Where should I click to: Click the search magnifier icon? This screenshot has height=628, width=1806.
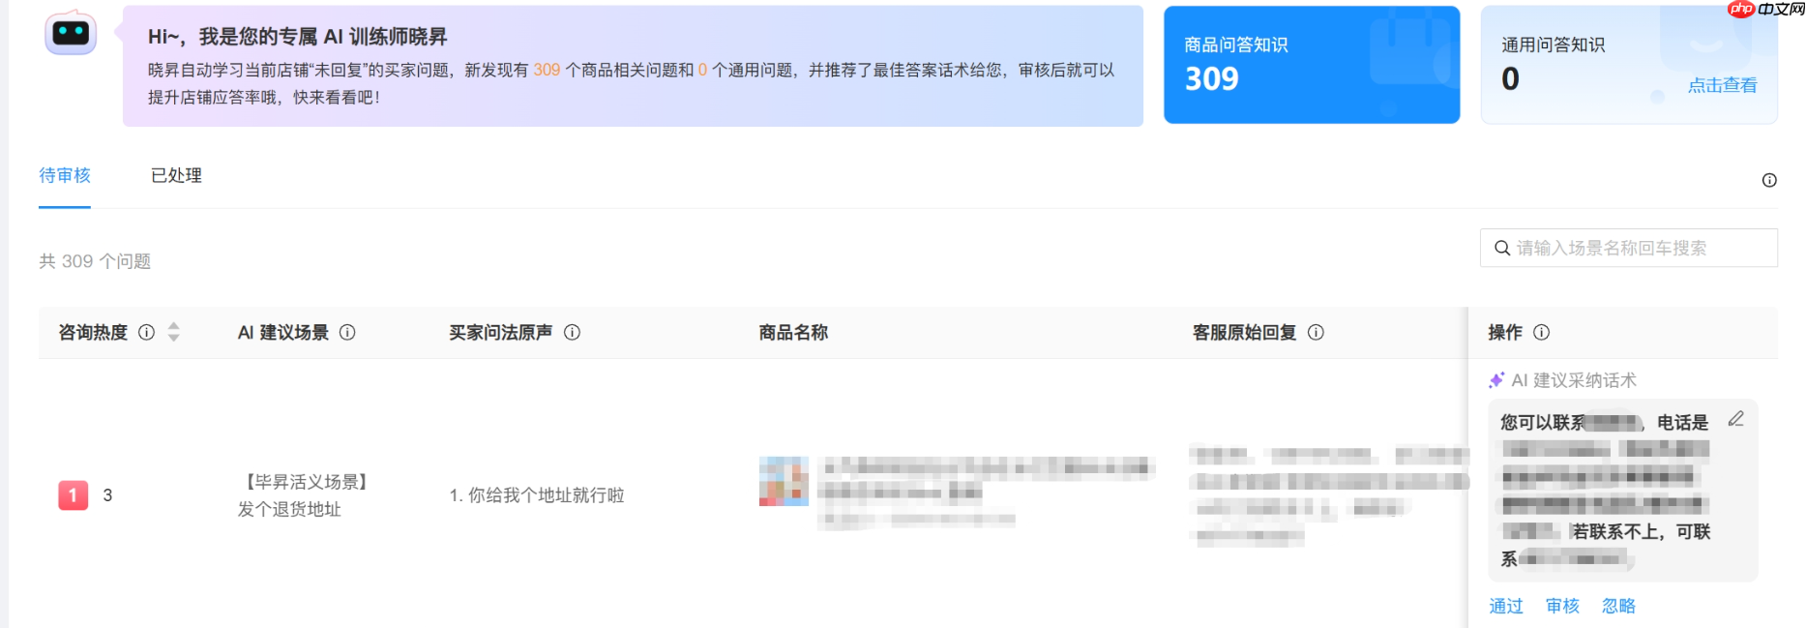point(1502,248)
